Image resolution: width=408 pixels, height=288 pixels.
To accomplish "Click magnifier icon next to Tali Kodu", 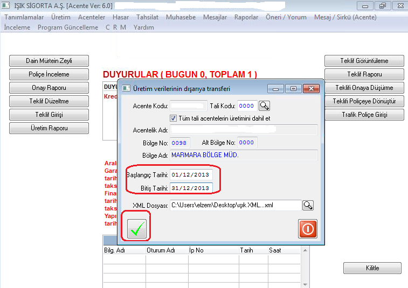I will 264,106.
